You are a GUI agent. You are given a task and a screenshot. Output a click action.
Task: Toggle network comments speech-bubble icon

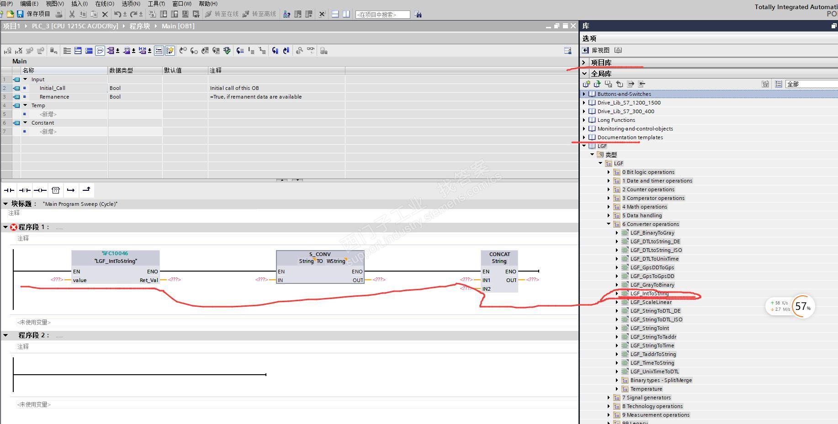pos(100,51)
